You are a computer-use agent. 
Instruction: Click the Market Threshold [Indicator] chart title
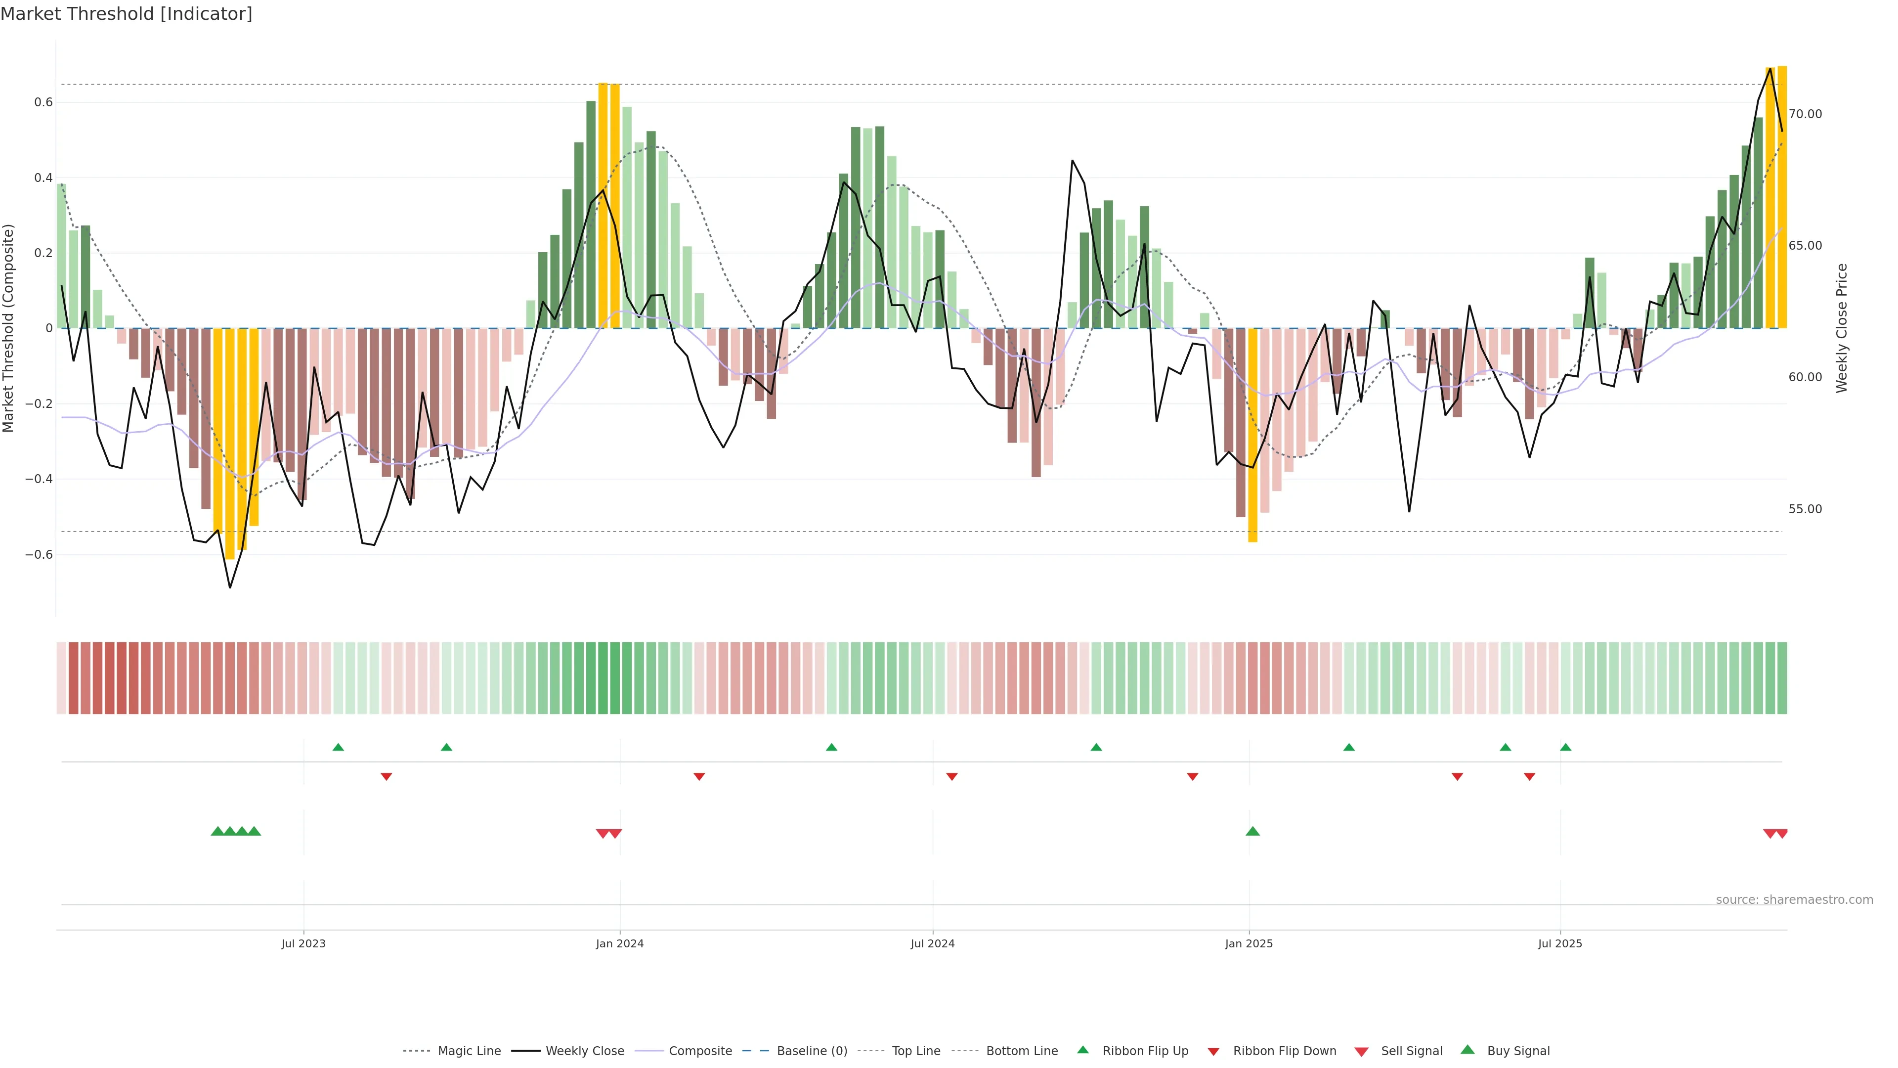coord(126,14)
